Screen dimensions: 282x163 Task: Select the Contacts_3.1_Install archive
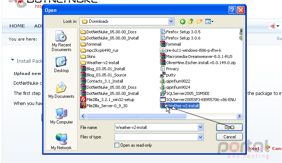tap(102, 81)
